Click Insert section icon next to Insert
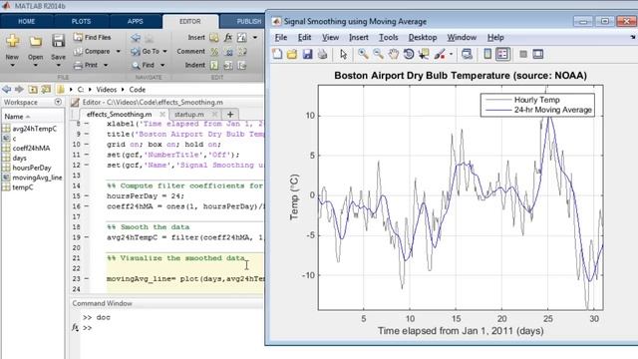Screen dimensions: 638x359 214,38
